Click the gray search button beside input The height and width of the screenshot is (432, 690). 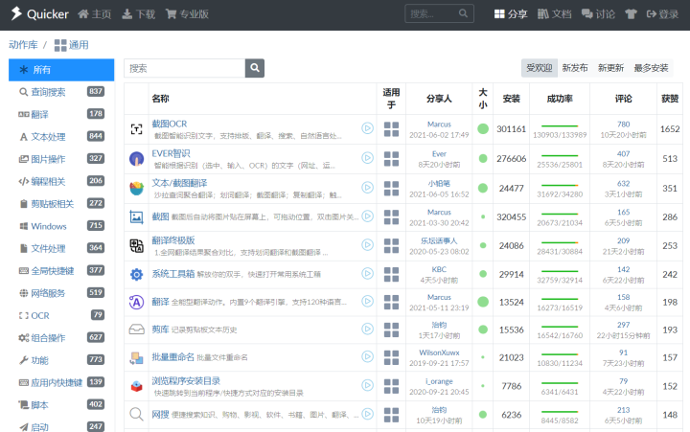255,68
